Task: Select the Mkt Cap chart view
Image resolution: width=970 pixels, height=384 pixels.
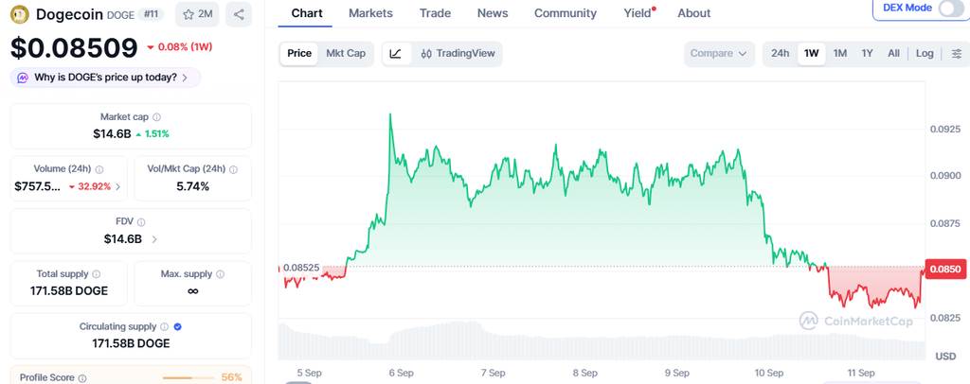Action: 346,54
